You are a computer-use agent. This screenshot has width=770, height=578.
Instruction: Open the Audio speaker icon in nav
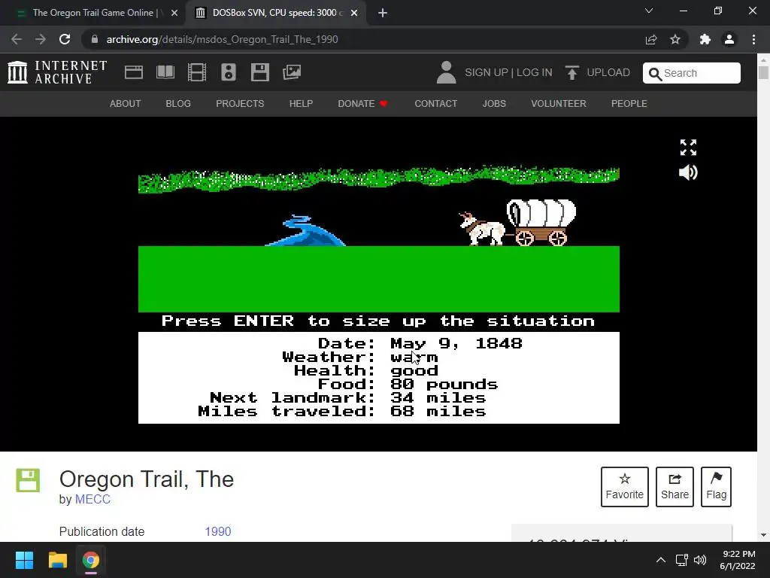coord(229,72)
